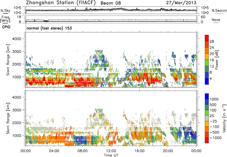The height and width of the screenshot is (157, 227).
Task: Click the '16' tick on power colorbar
Action: [x=212, y=60]
